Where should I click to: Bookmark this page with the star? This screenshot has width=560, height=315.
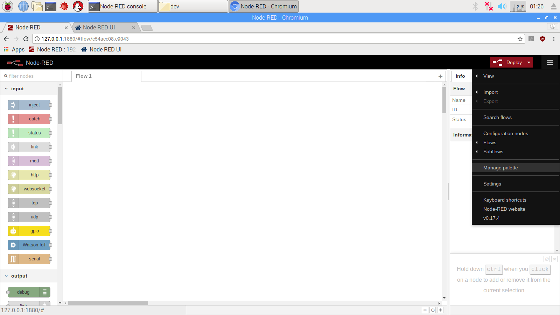point(520,39)
